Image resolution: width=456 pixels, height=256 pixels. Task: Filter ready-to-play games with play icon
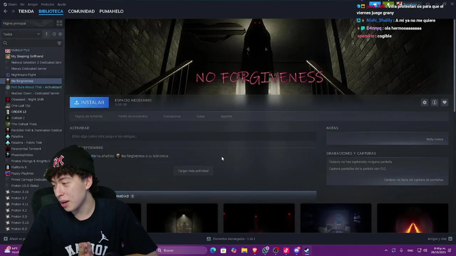[x=60, y=34]
